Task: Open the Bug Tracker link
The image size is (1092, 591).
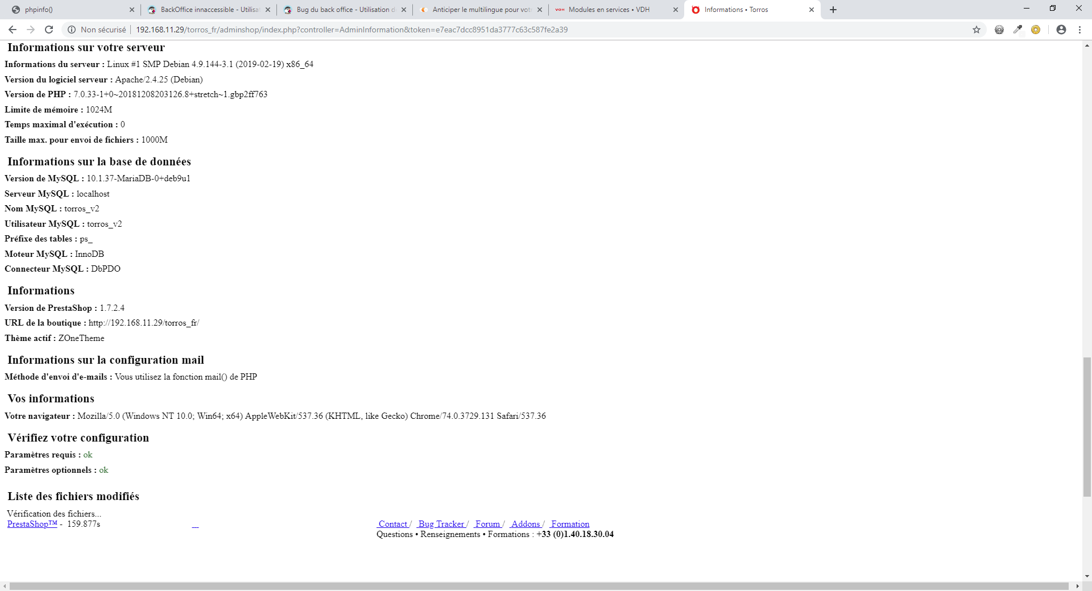Action: point(441,524)
